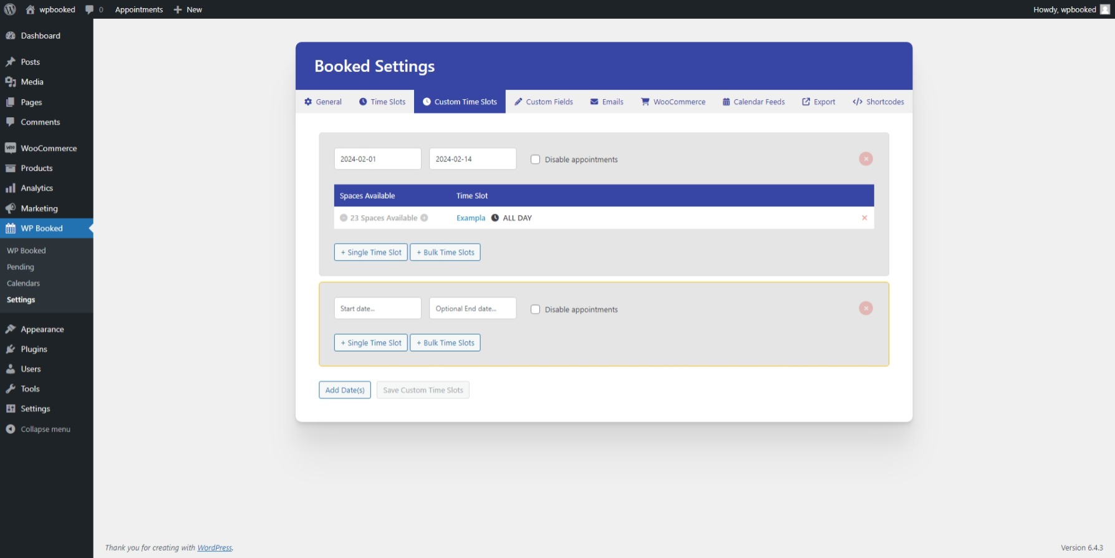Open the WordPress link in the footer
1115x558 pixels.
tap(215, 548)
